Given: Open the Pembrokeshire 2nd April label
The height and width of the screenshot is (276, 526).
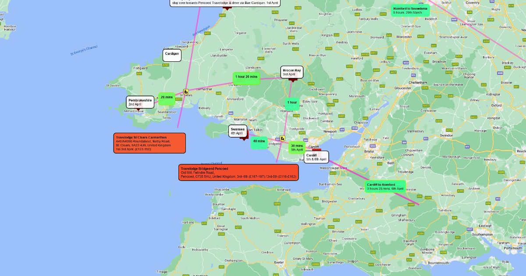Looking at the screenshot, I should click(140, 102).
